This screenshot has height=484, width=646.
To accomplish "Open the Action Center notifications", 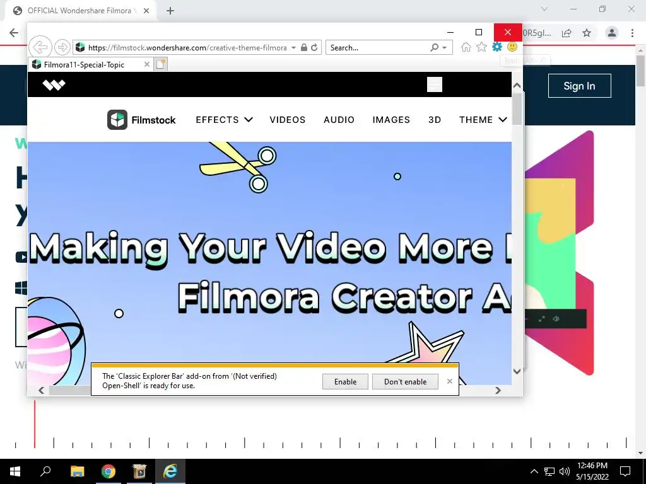I will (625, 471).
